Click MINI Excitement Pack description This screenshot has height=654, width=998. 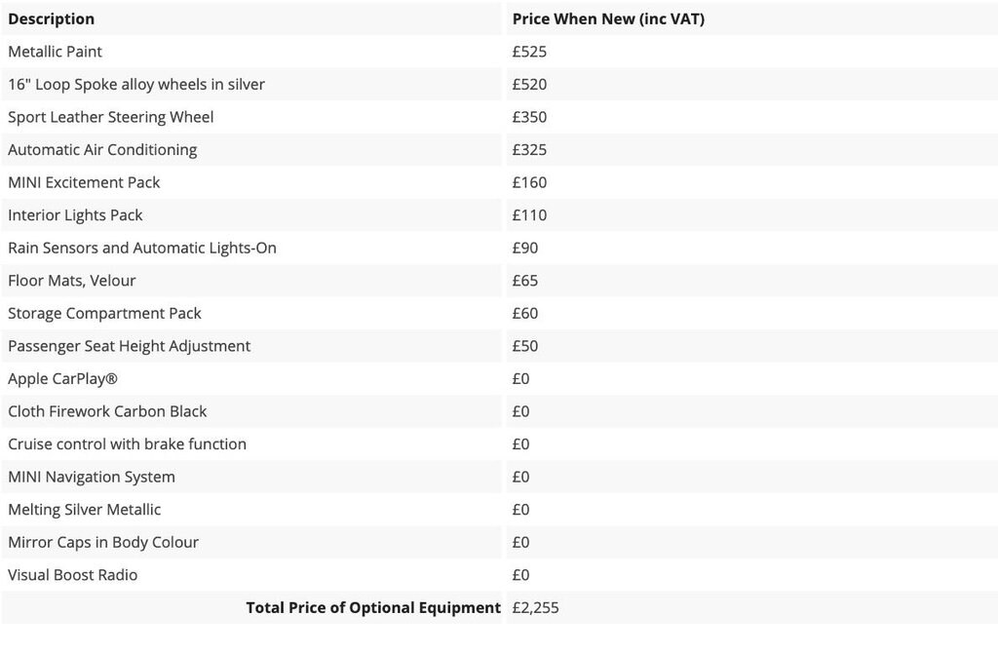pos(84,182)
